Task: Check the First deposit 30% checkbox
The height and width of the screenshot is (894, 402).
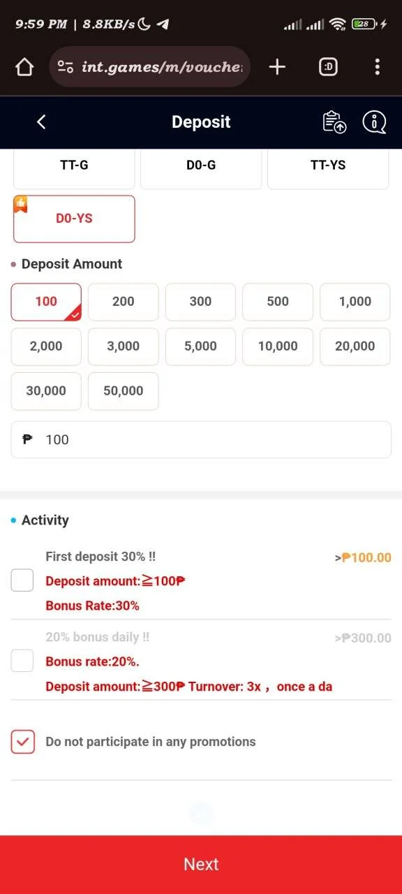Action: point(22,580)
